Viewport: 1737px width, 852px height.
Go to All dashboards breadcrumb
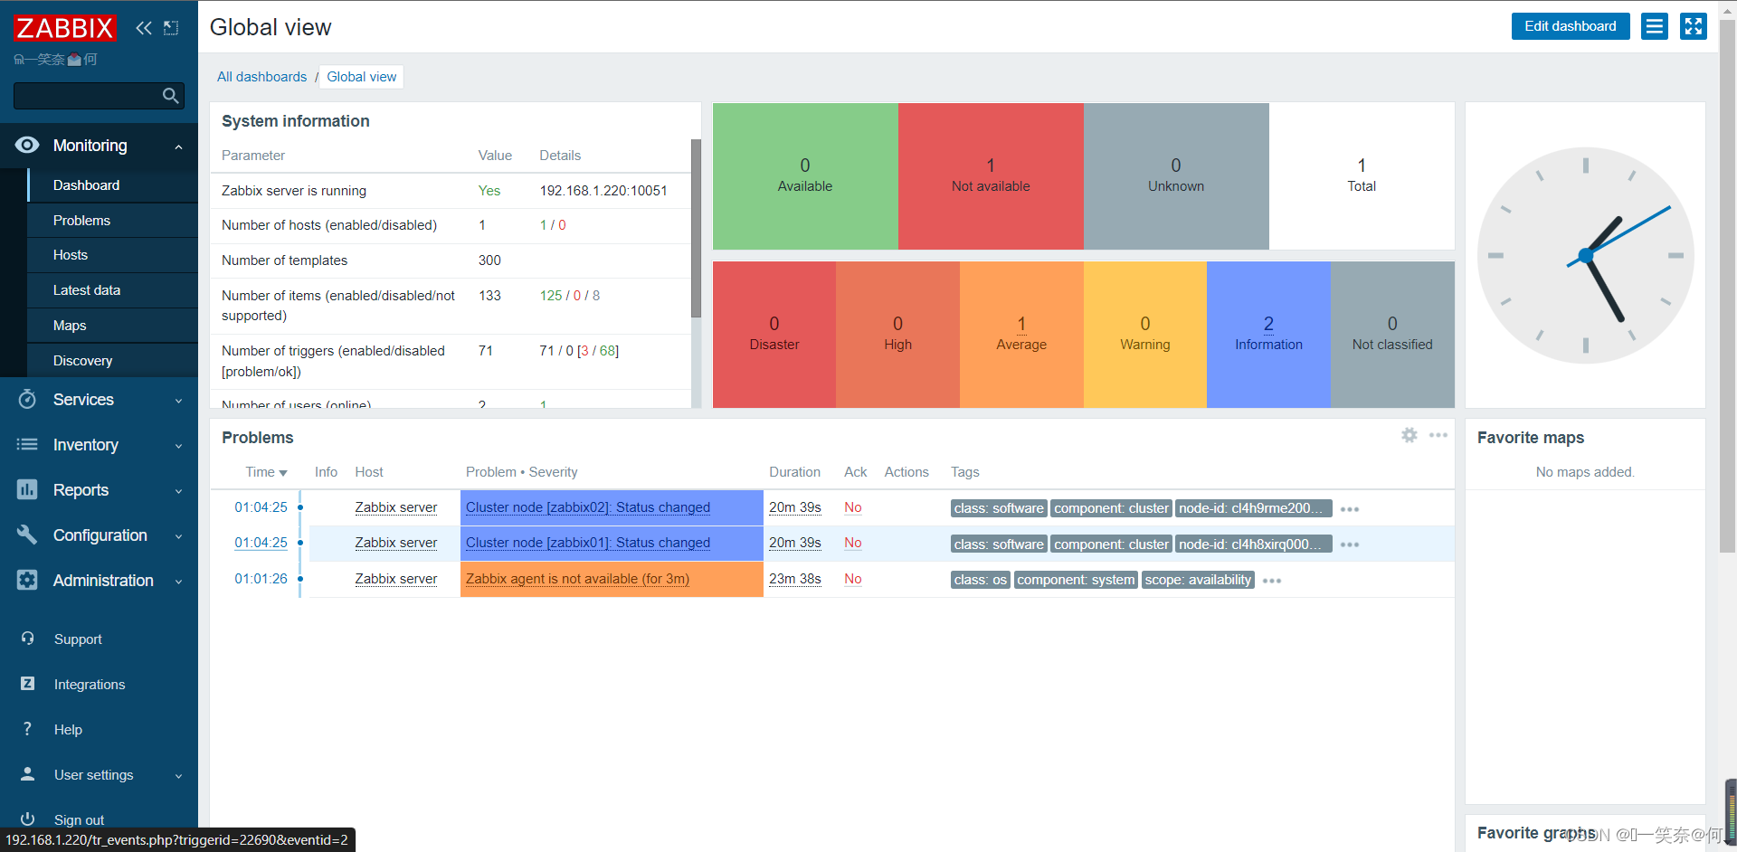pos(261,77)
